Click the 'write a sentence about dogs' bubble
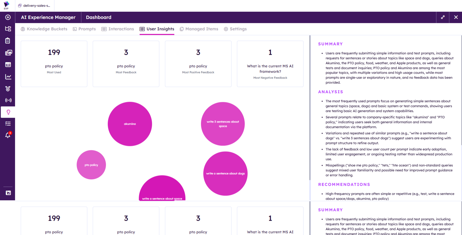 tap(225, 174)
